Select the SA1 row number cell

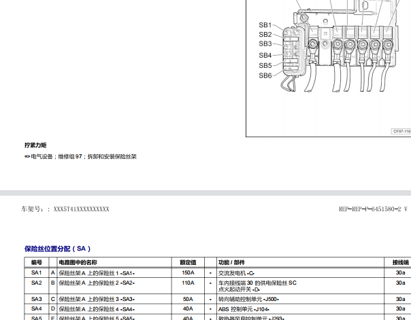(x=37, y=272)
